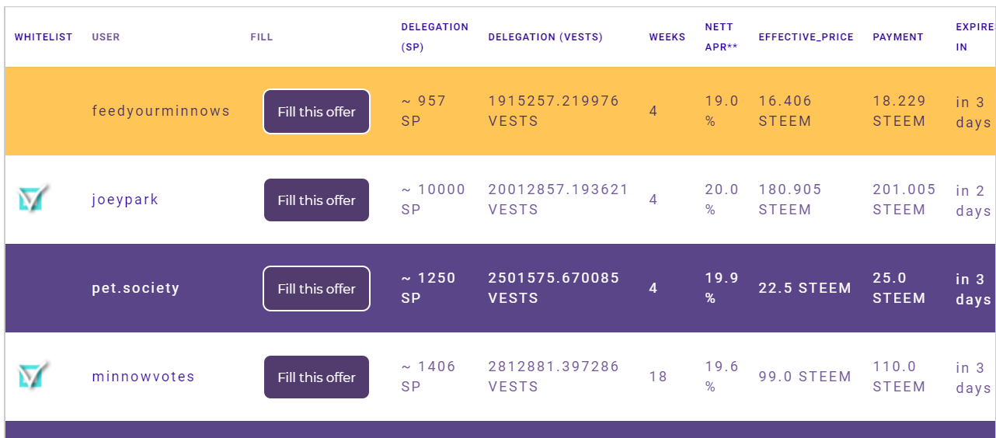
Task: Sort by Delegation (VESTS) column header
Action: tap(545, 37)
